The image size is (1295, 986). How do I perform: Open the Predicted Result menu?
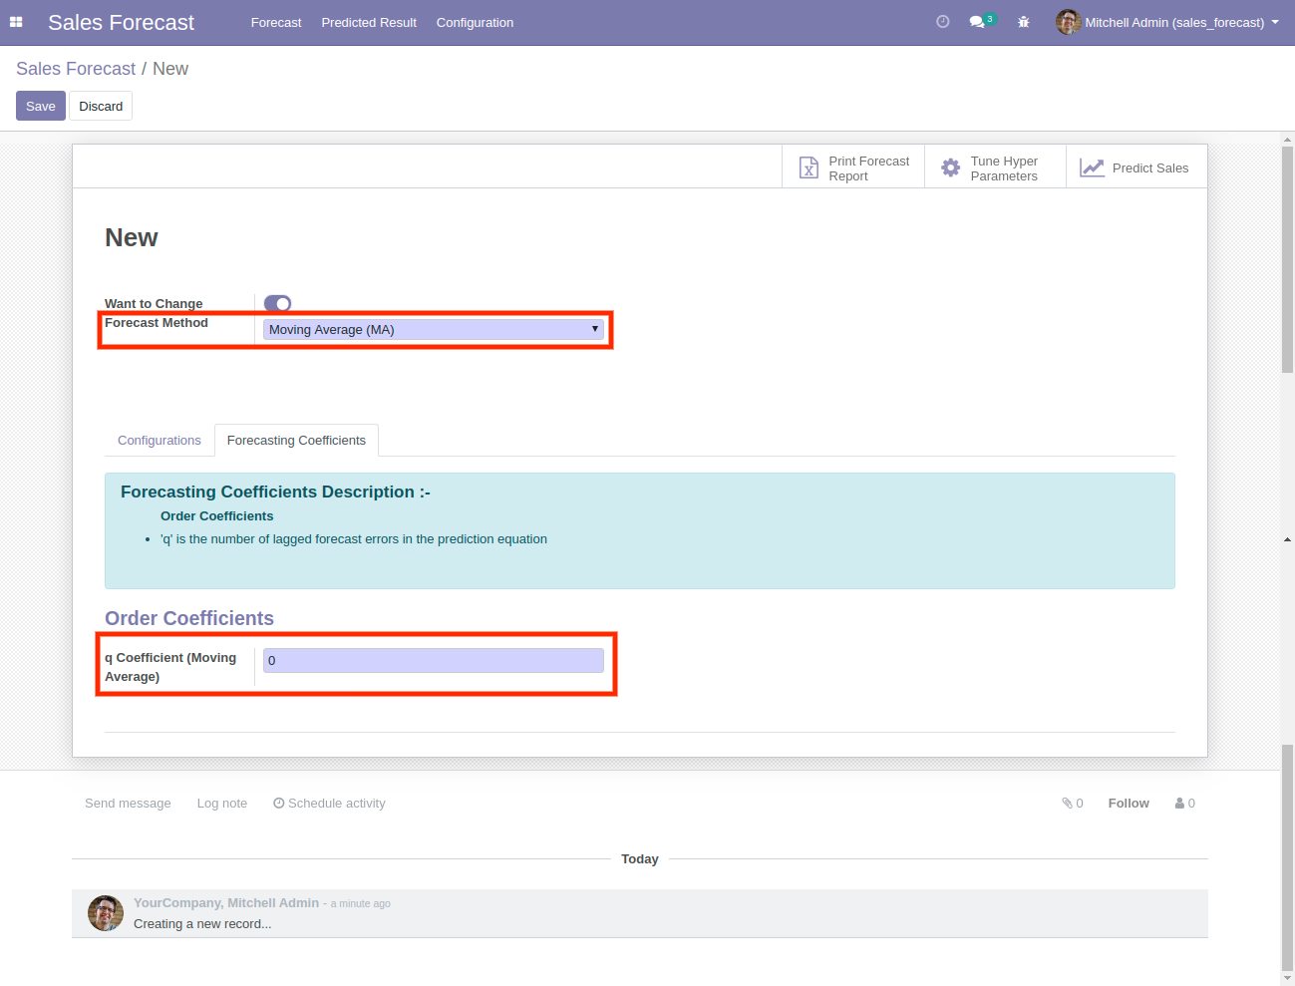pyautogui.click(x=369, y=22)
